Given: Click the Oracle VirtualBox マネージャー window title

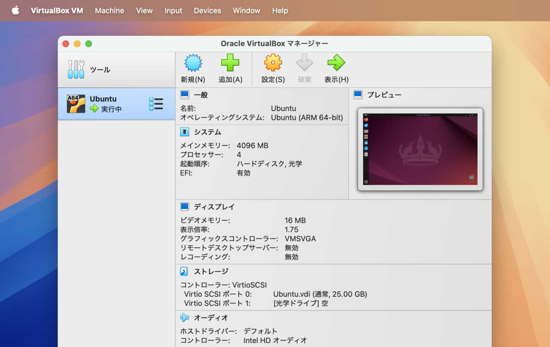Looking at the screenshot, I should tap(275, 44).
